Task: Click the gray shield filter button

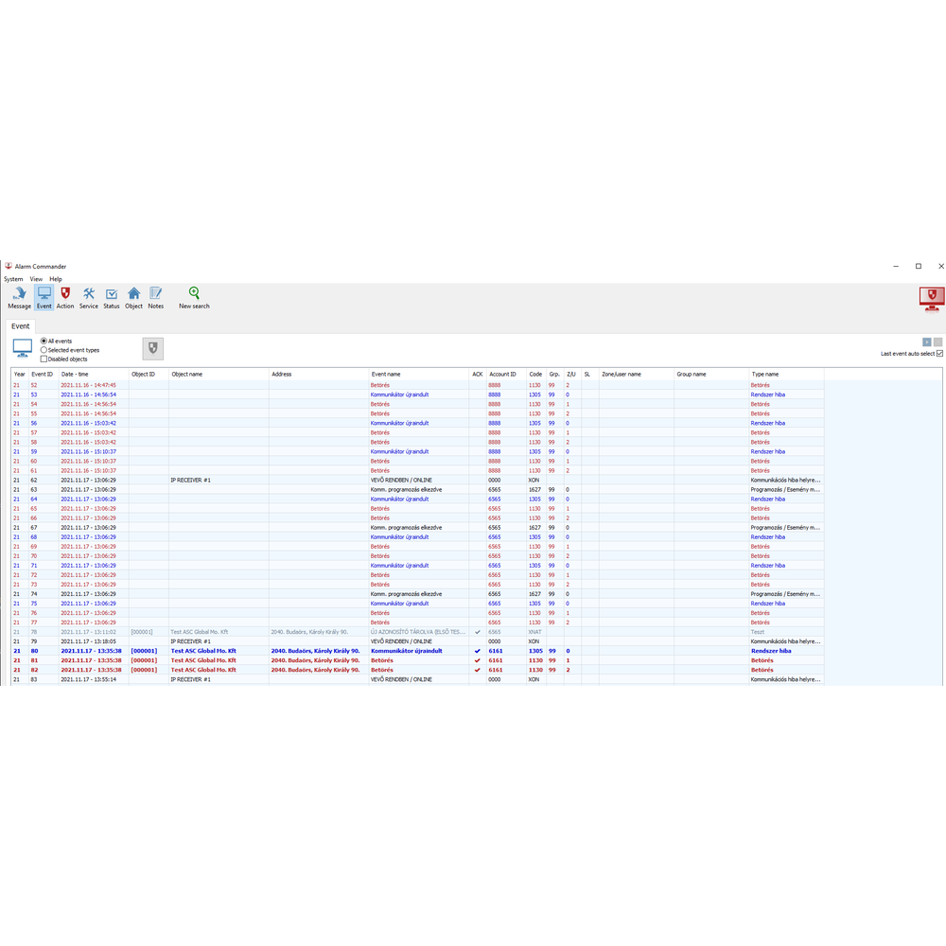Action: pos(152,349)
